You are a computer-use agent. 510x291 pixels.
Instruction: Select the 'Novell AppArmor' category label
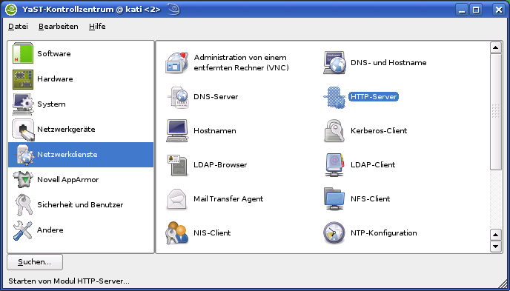pyautogui.click(x=67, y=180)
